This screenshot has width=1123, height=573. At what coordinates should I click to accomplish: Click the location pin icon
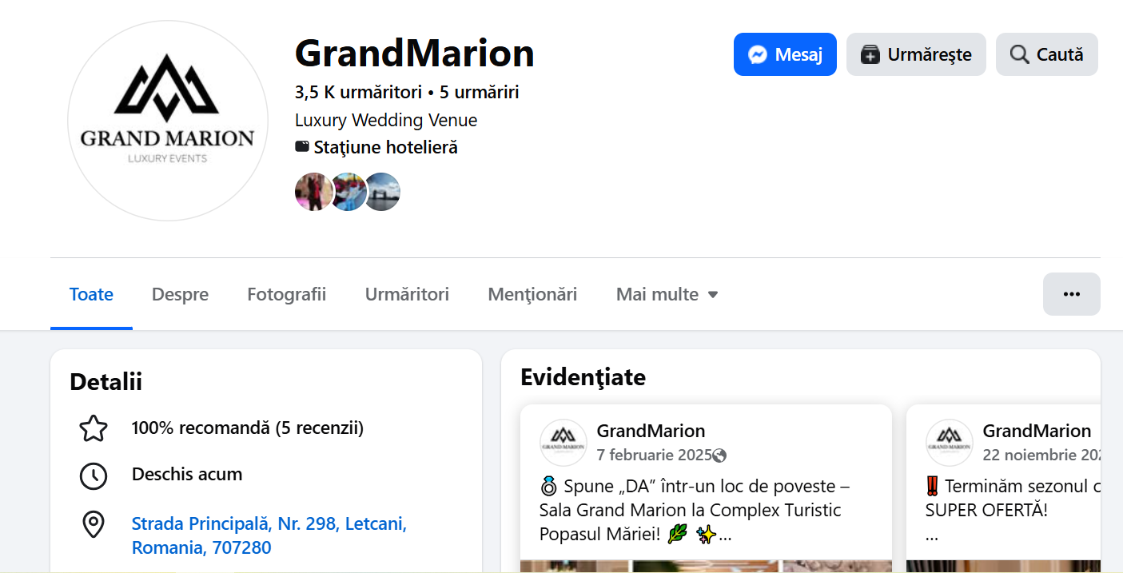coord(94,525)
